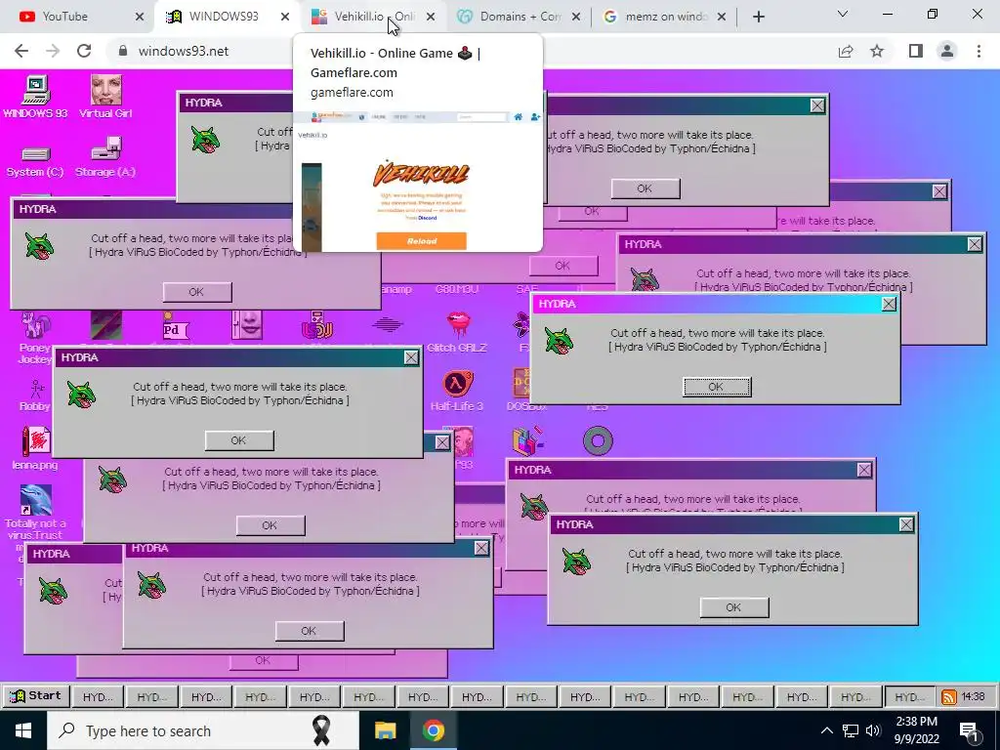Reload the windows93.net page

84,51
